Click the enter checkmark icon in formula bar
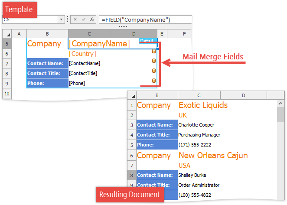The image size is (287, 205). coord(84,20)
